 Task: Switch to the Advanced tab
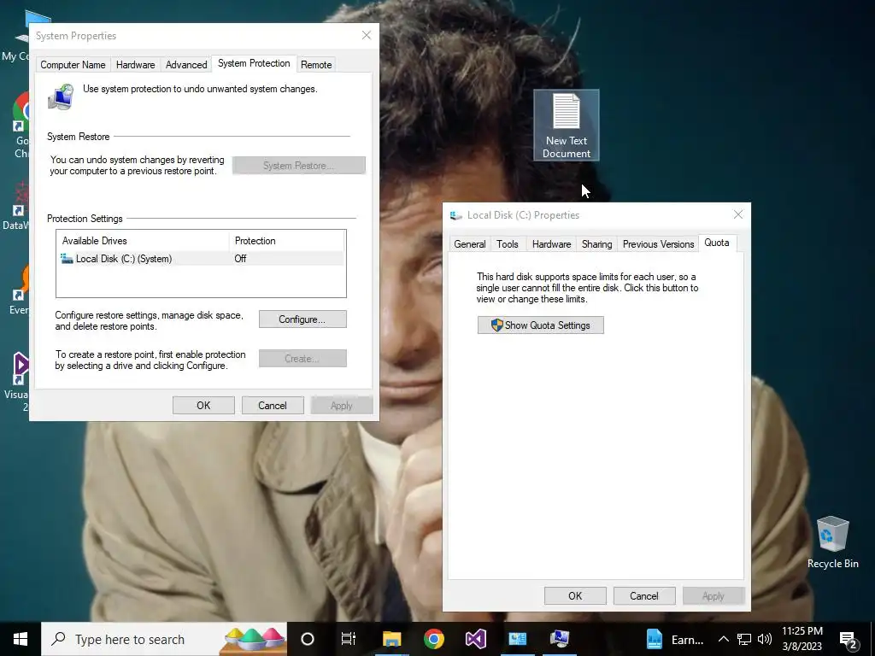coord(186,65)
